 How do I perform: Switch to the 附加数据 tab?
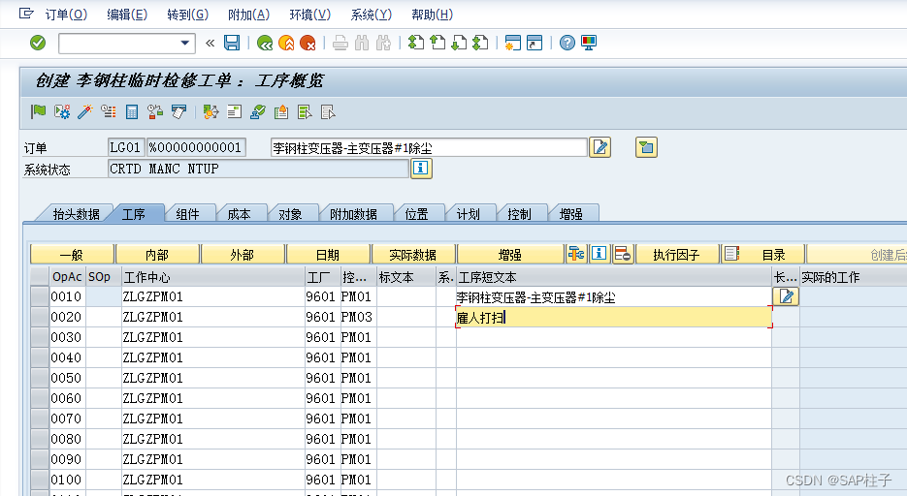(x=353, y=214)
